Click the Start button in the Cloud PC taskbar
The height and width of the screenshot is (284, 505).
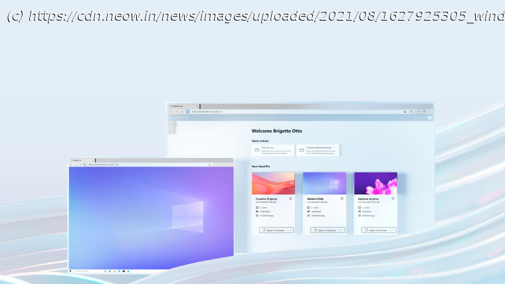pyautogui.click(x=70, y=271)
